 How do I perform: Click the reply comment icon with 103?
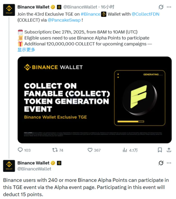pyautogui.click(x=20, y=150)
